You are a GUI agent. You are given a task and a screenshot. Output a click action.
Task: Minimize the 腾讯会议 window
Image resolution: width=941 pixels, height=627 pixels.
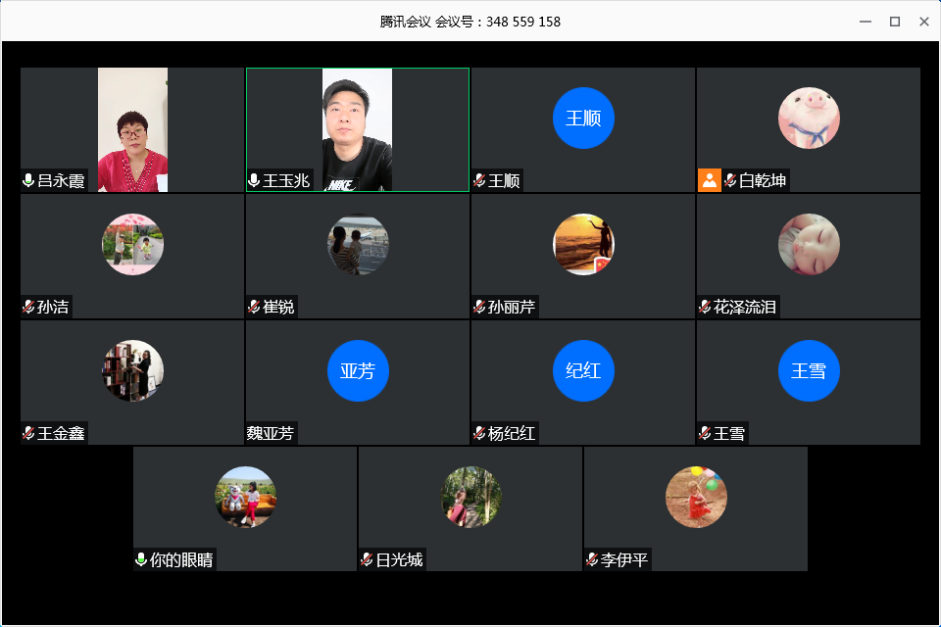(x=866, y=22)
